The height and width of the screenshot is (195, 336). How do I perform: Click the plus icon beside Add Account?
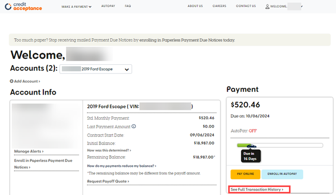tap(12, 81)
